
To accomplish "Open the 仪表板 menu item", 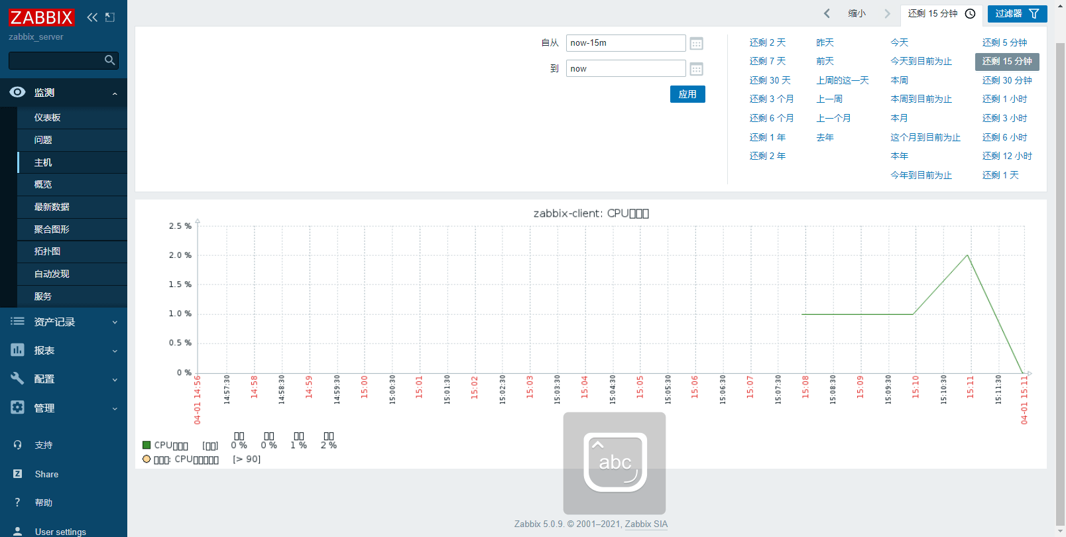I will coord(47,117).
